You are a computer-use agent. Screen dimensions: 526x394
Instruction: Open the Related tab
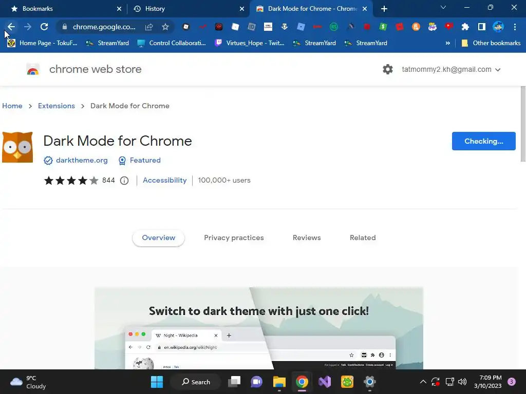click(363, 238)
